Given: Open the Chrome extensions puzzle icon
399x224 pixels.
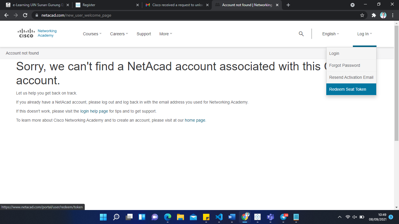Looking at the screenshot, I should (x=374, y=15).
